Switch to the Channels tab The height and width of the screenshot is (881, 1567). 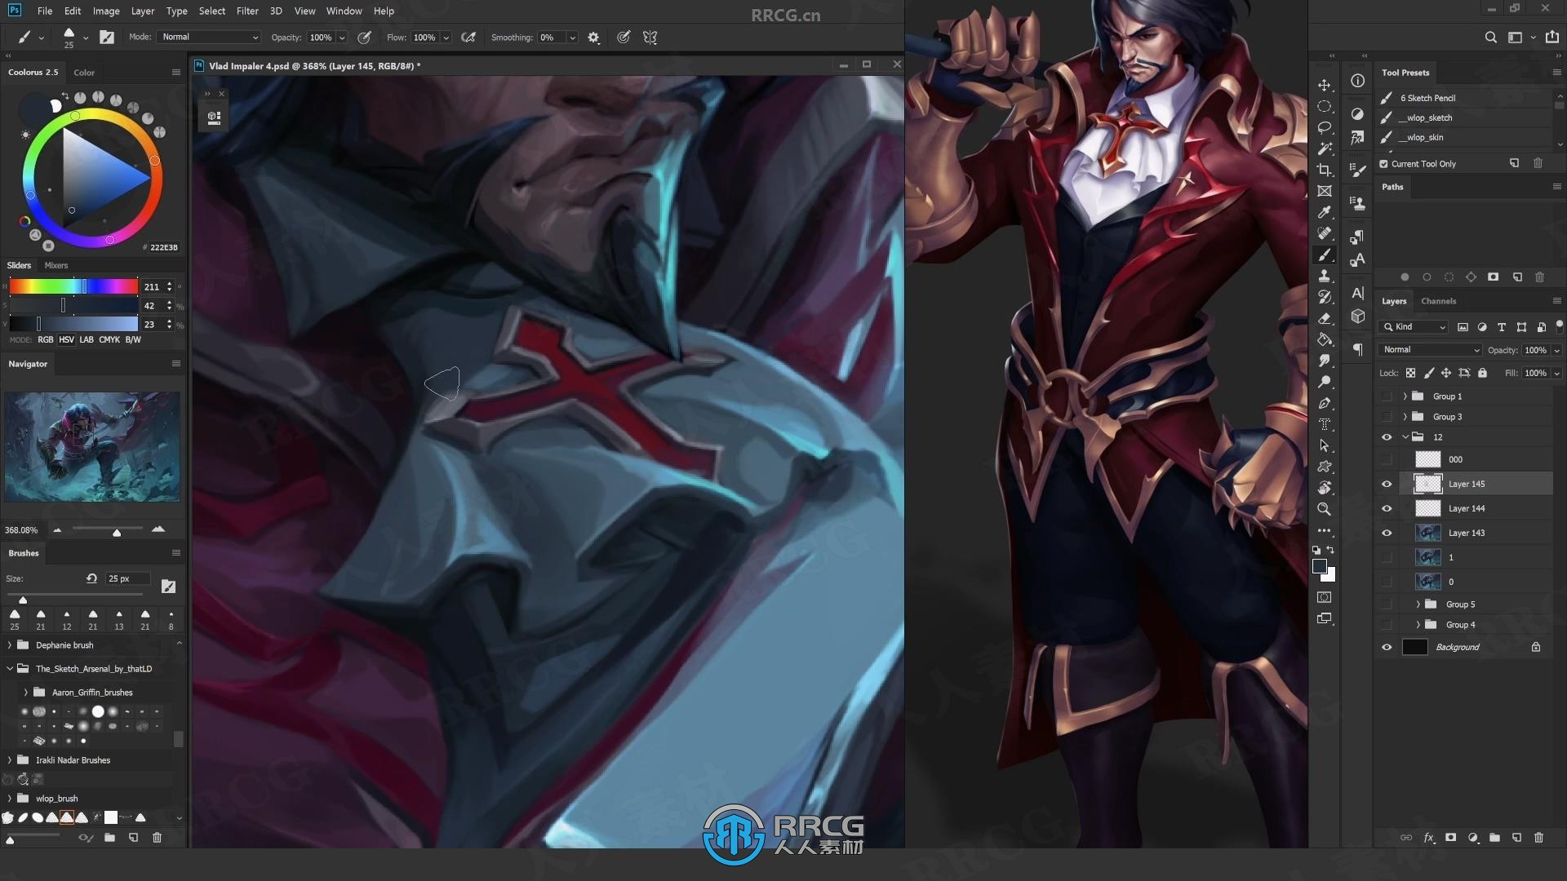tap(1438, 301)
